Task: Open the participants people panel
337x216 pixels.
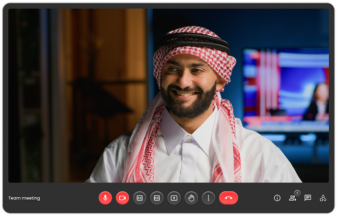Action: click(x=292, y=198)
